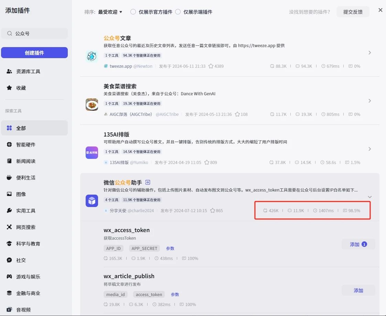This screenshot has height=316, width=386.
Task: Expand the 135AI排版 plugin row chevron
Action: (369, 149)
